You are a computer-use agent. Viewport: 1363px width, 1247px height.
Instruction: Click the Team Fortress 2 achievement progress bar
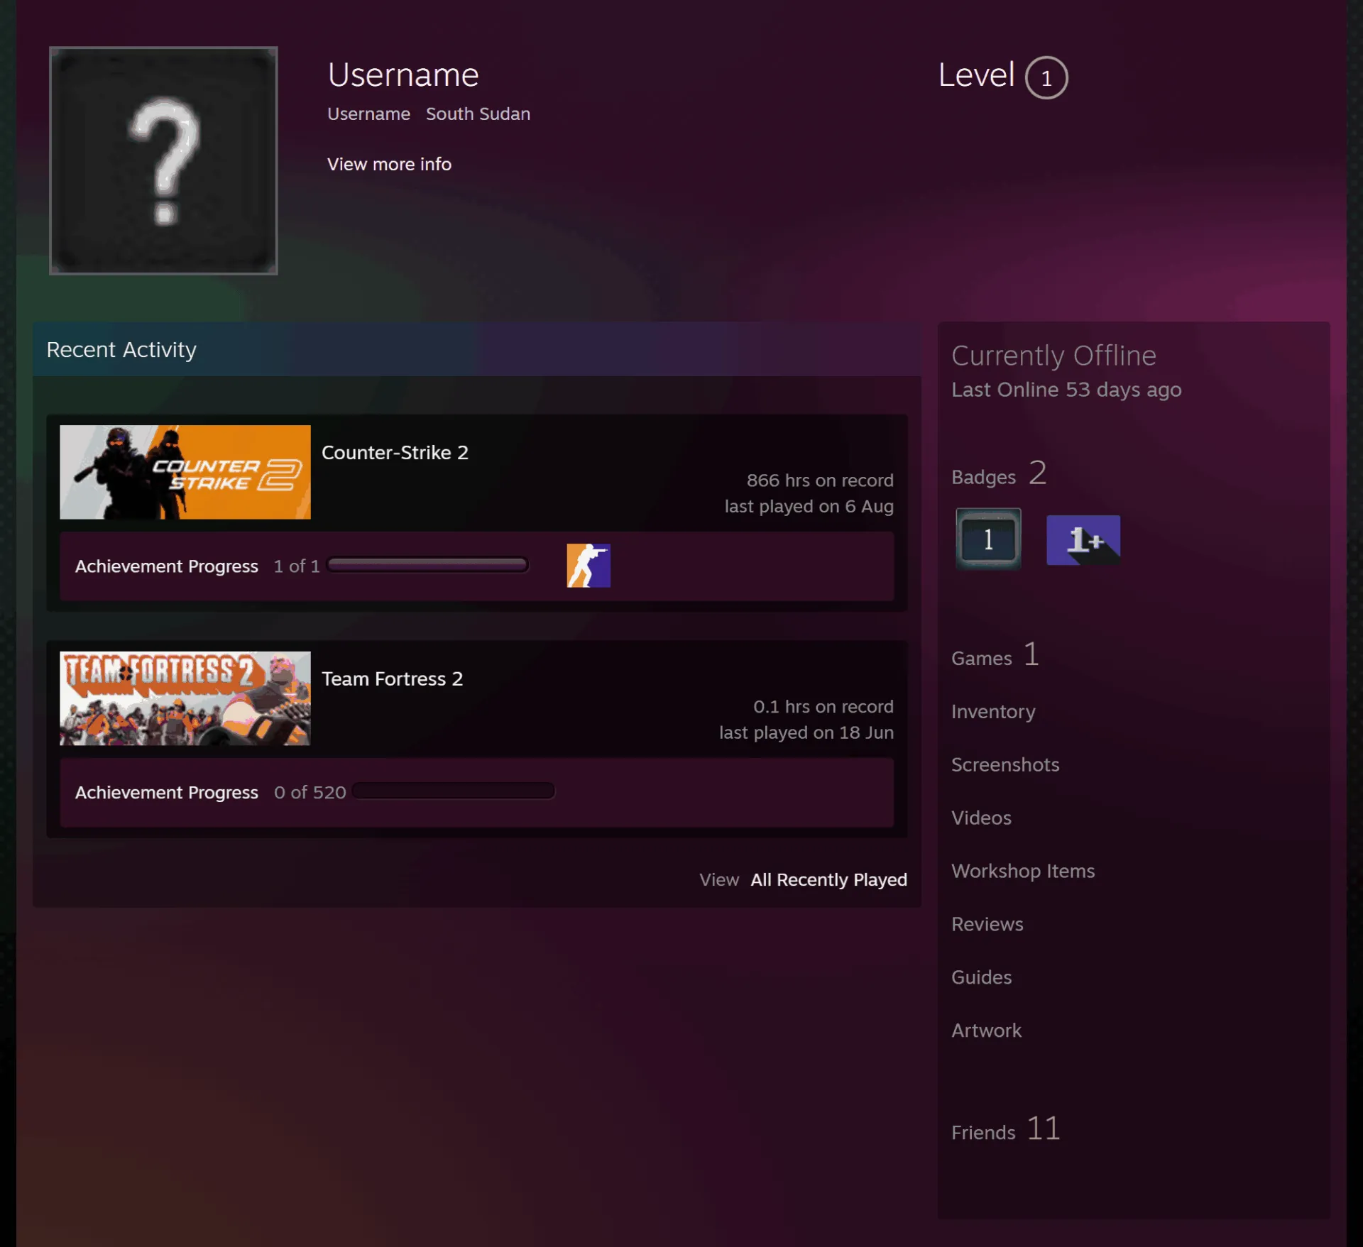[x=453, y=791]
